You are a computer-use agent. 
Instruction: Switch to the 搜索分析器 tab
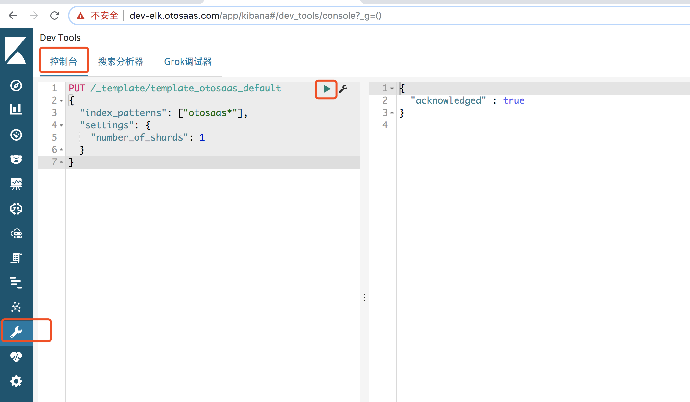(121, 62)
